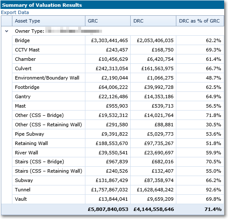Click the Summary of Valuation Results title bar
Viewport: 228px width, 219px height.
tap(112, 5)
